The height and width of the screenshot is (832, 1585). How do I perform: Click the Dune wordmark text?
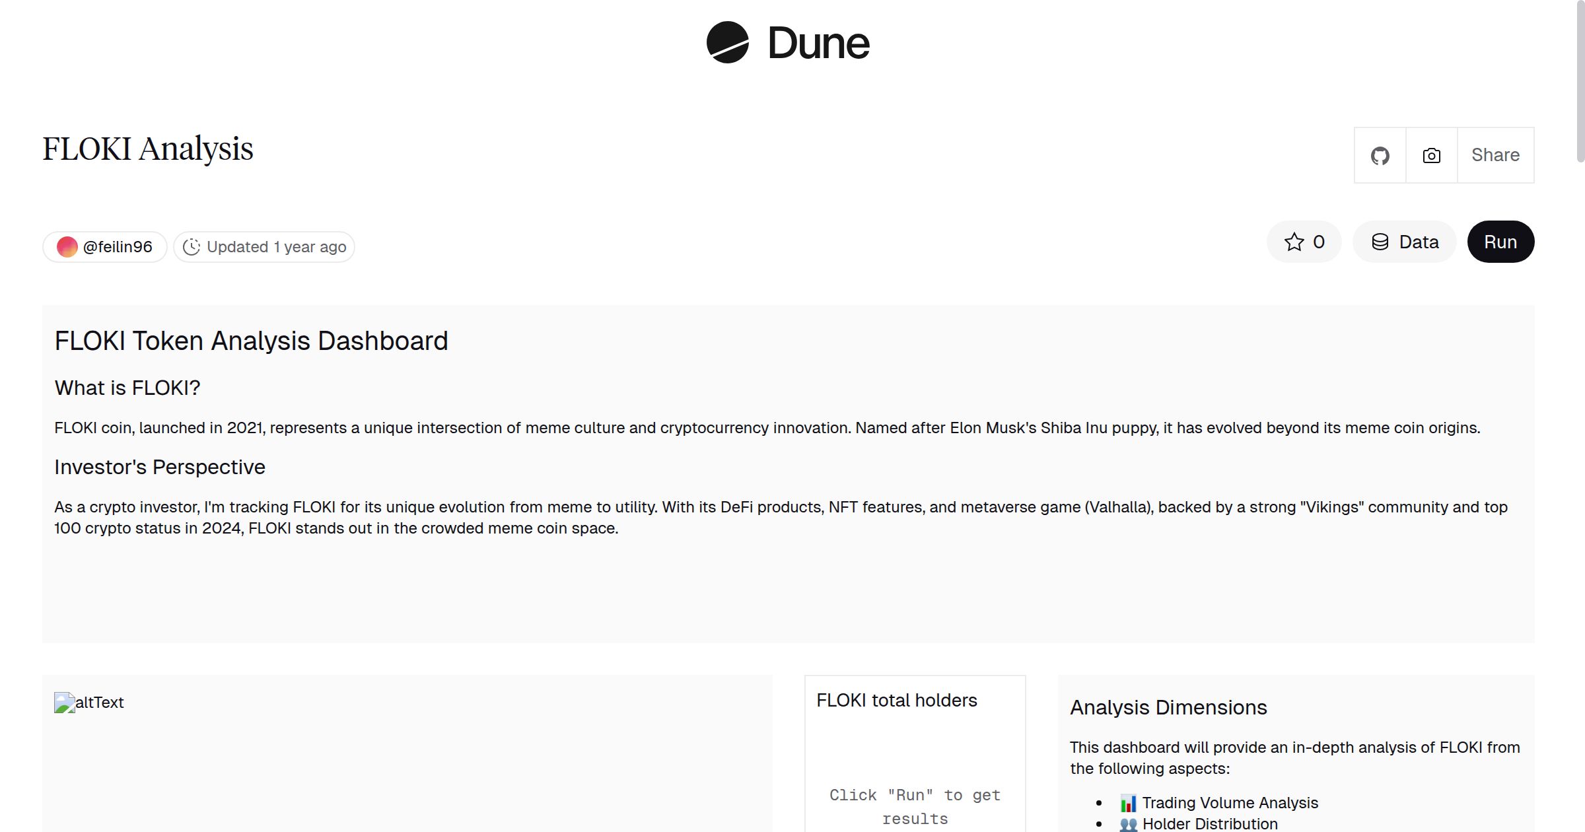pyautogui.click(x=818, y=44)
